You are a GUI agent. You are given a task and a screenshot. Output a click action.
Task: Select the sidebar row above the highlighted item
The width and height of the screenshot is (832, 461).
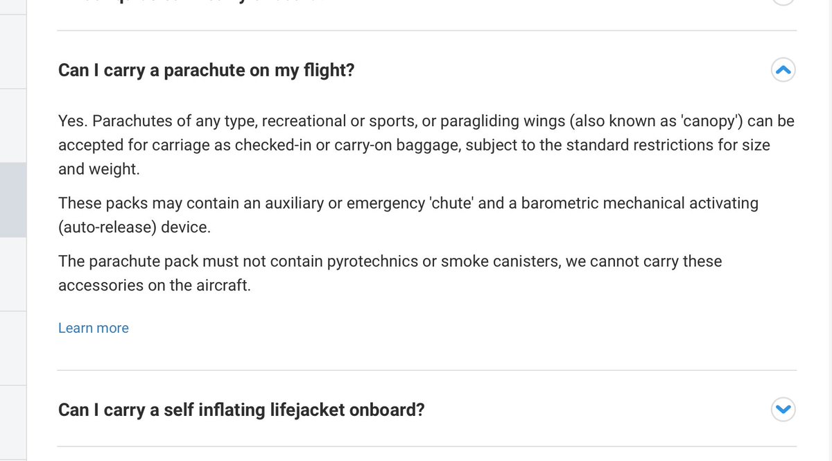[x=12, y=125]
